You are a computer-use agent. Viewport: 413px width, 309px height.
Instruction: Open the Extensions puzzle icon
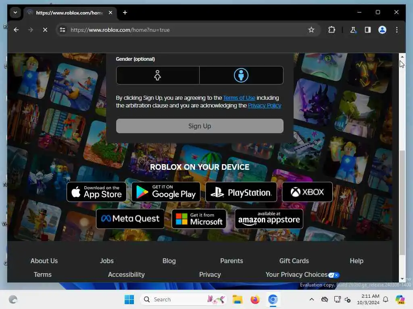(x=332, y=30)
